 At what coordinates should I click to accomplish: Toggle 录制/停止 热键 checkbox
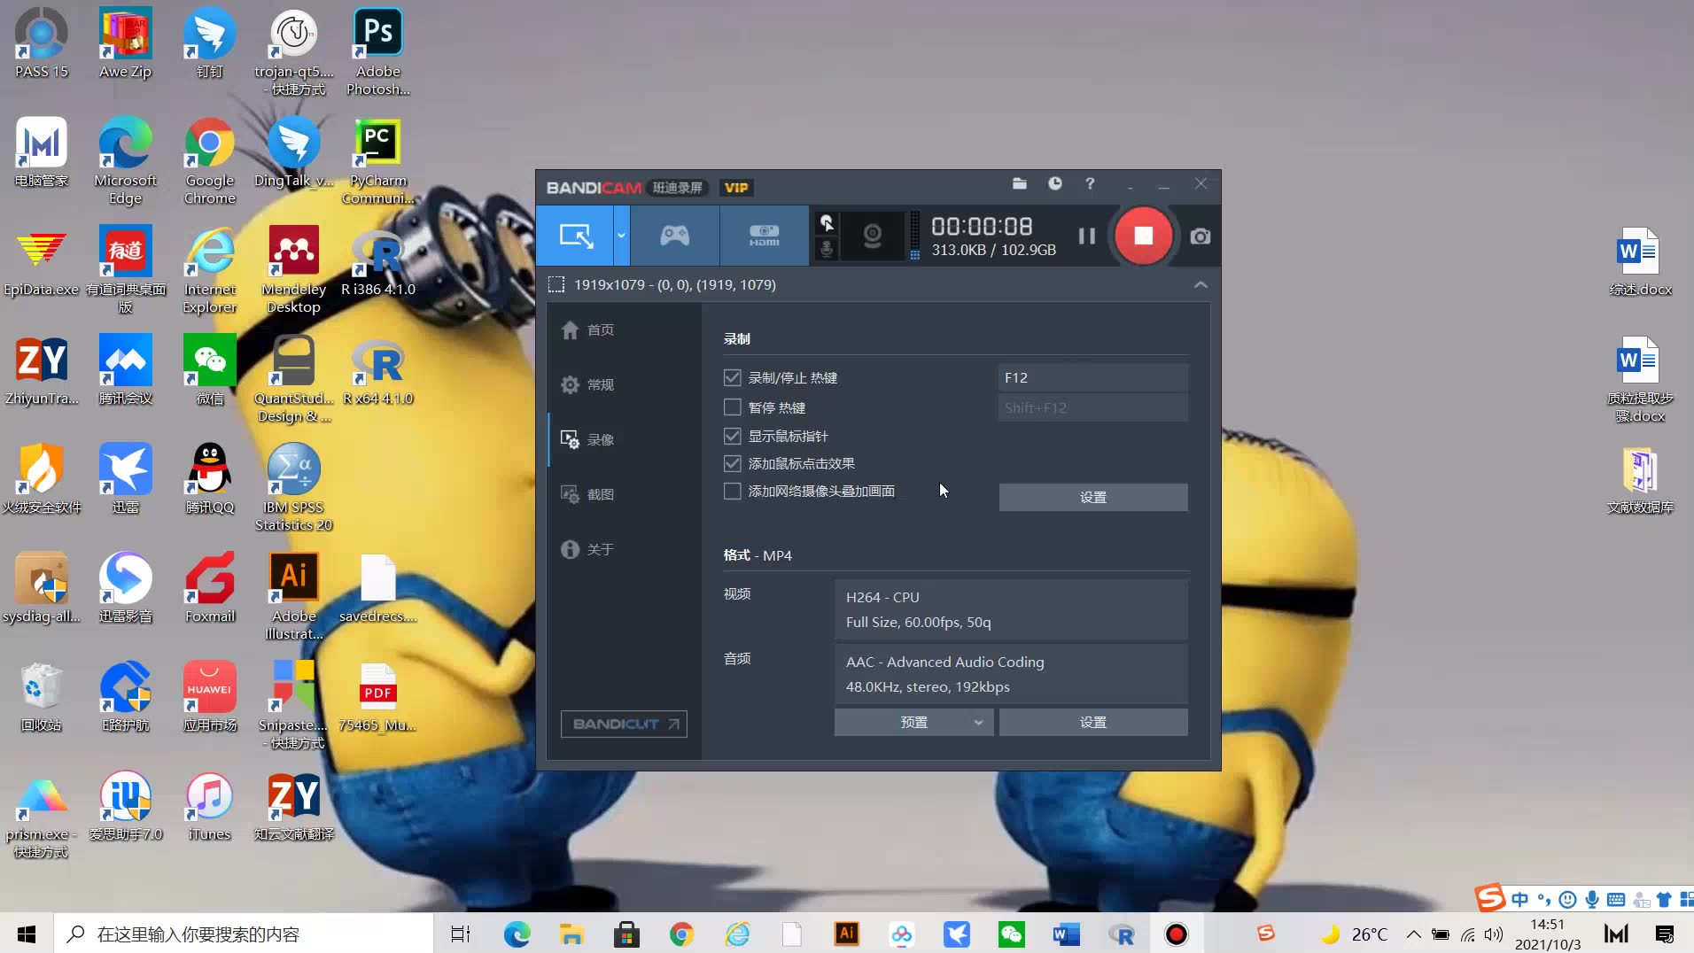(732, 377)
